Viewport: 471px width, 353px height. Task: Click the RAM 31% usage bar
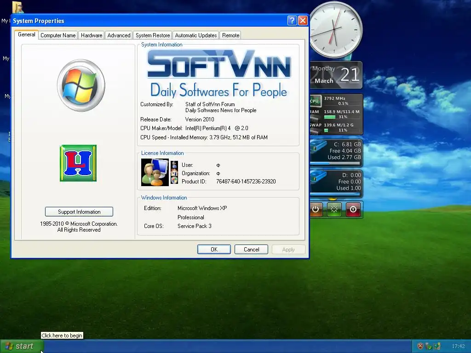[x=342, y=117]
